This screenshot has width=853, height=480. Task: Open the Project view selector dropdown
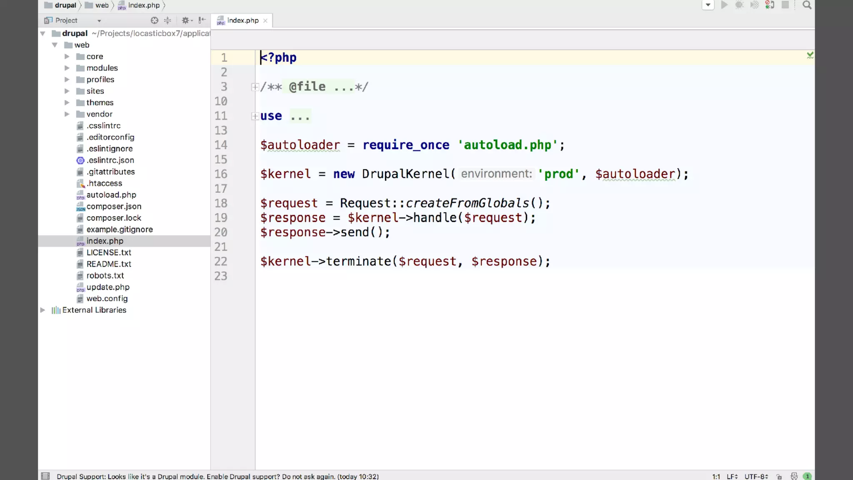[x=99, y=20]
